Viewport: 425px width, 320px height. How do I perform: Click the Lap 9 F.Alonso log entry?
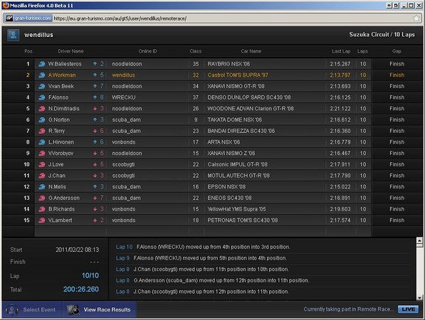click(x=201, y=258)
